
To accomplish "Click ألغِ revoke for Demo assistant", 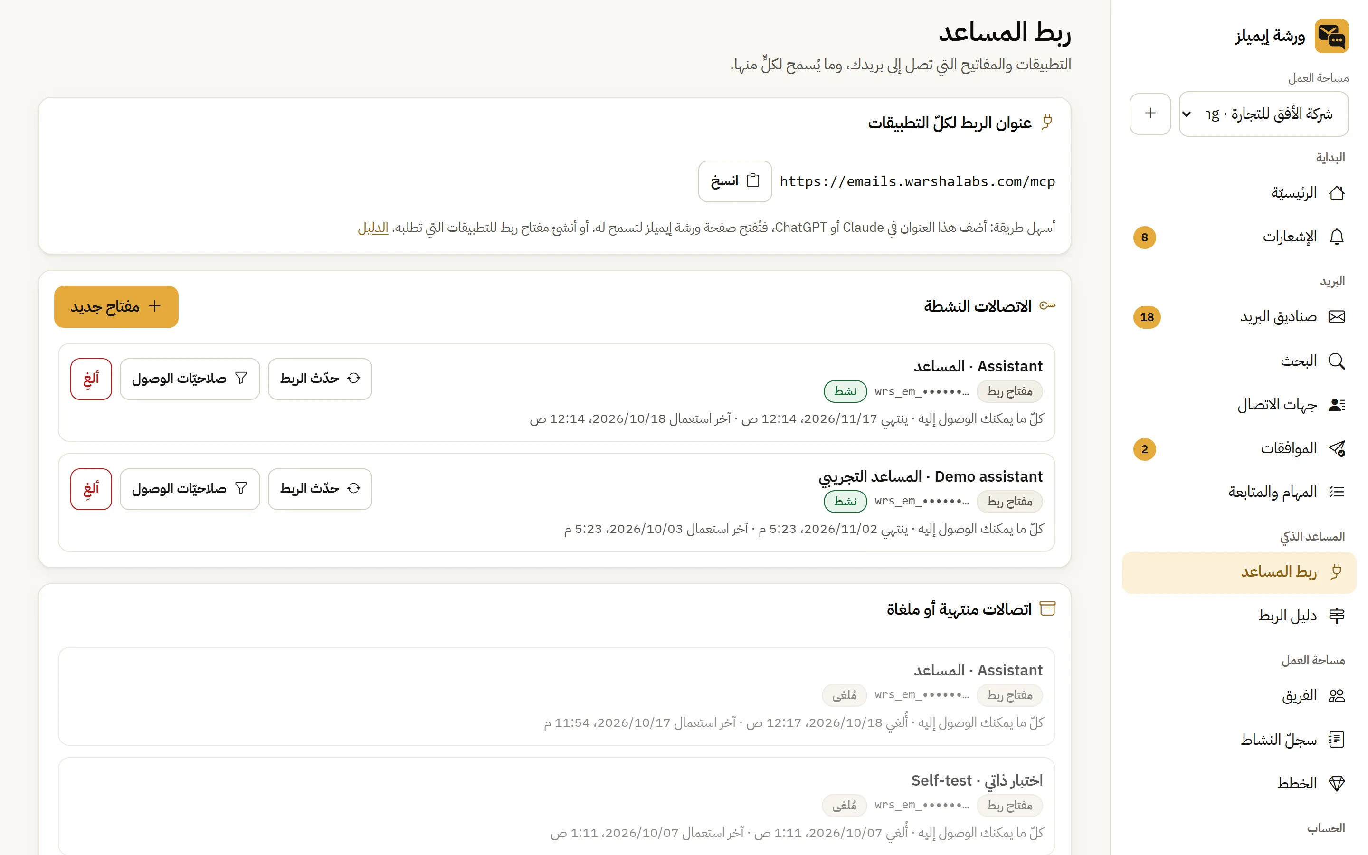I will click(91, 489).
